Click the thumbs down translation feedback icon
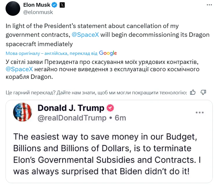 [x=203, y=93]
